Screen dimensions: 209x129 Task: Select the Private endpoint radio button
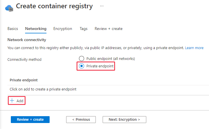[x=82, y=66]
